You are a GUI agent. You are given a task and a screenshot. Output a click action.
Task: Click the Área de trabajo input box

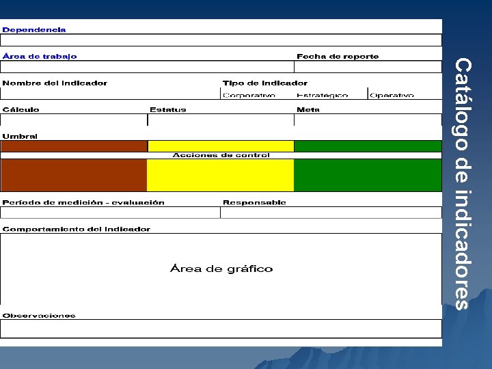coord(147,67)
